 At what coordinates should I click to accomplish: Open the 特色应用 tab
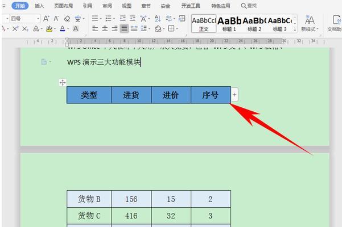221,6
